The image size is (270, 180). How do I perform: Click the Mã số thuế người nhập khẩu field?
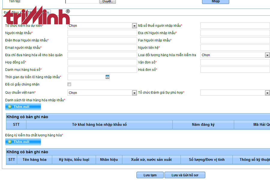coord(235,26)
